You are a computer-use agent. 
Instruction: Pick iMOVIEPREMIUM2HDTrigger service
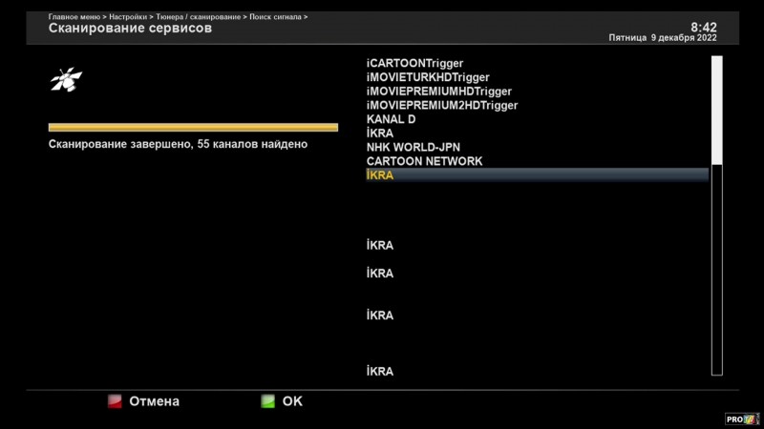coord(442,106)
